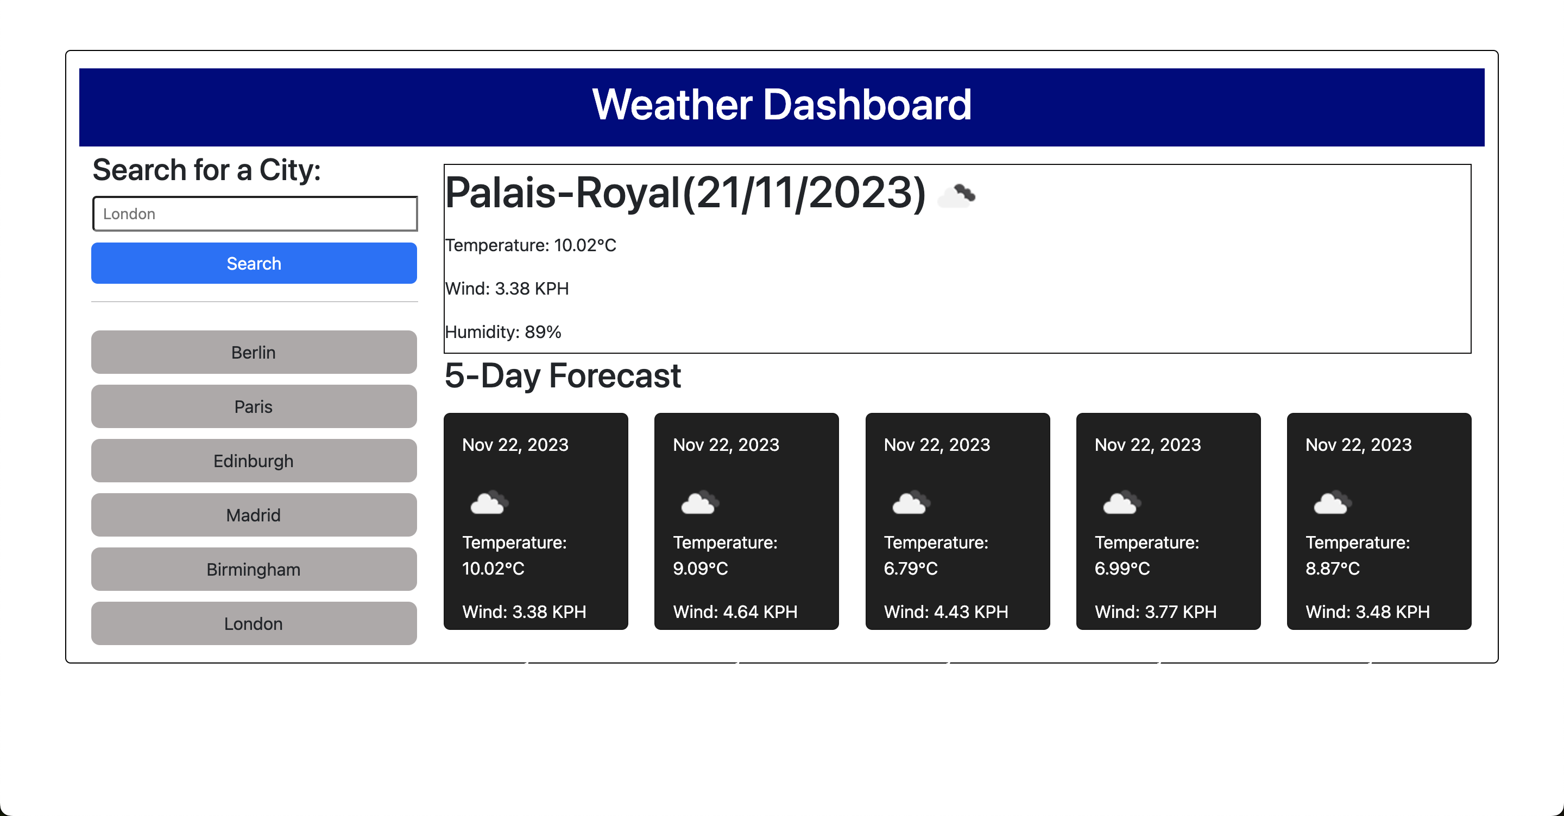The width and height of the screenshot is (1564, 816).
Task: Click Wind: 3.38 KPH on first forecast card
Action: click(524, 611)
